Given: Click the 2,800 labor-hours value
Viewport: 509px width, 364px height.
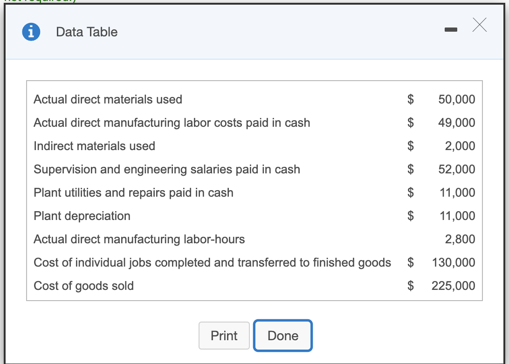Looking at the screenshot, I should point(460,239).
